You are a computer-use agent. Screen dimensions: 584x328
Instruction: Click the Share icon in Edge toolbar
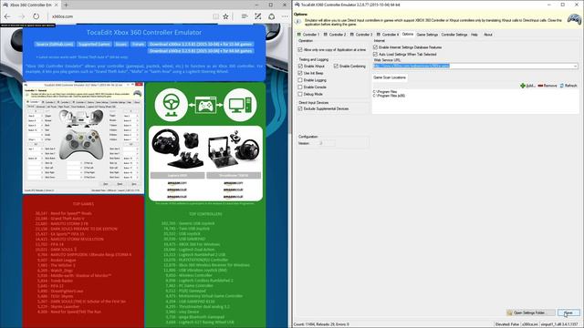click(272, 16)
